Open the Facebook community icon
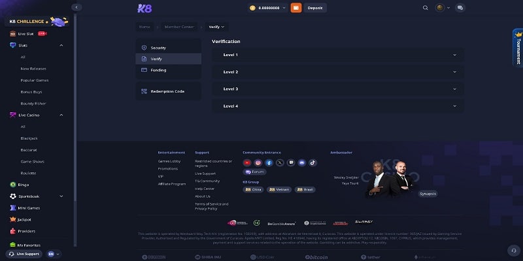Screen dimensions: 523x261 coord(269,162)
